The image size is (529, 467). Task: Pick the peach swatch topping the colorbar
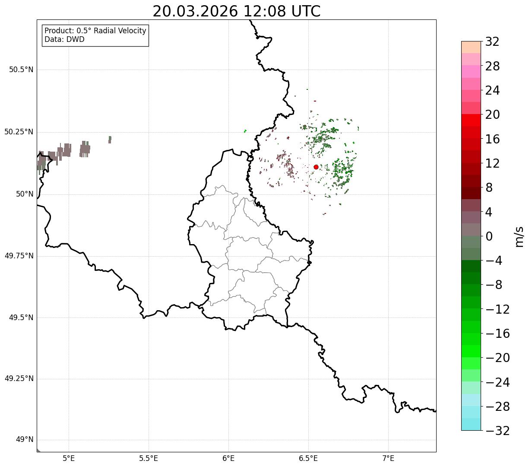[471, 47]
